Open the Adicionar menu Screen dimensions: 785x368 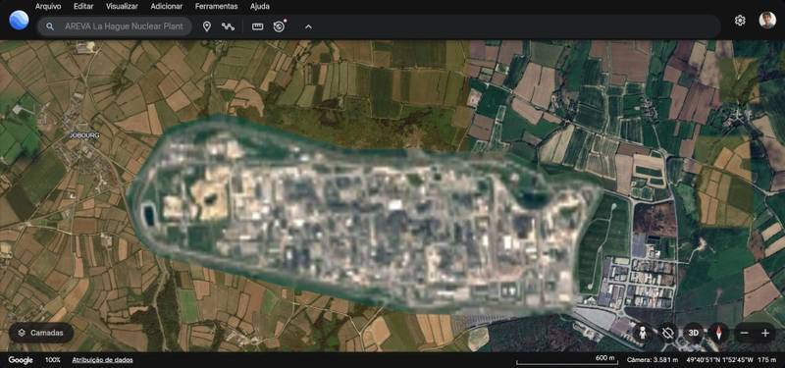[x=166, y=7]
